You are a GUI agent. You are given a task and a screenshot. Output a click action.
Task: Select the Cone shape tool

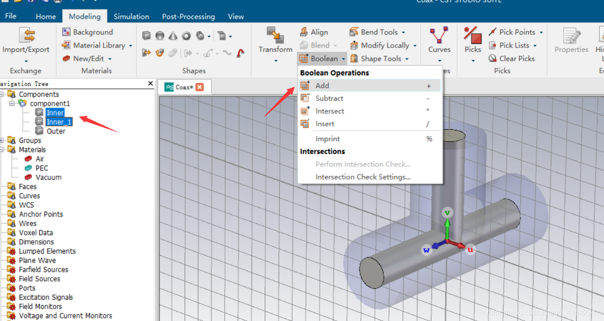pos(173,36)
